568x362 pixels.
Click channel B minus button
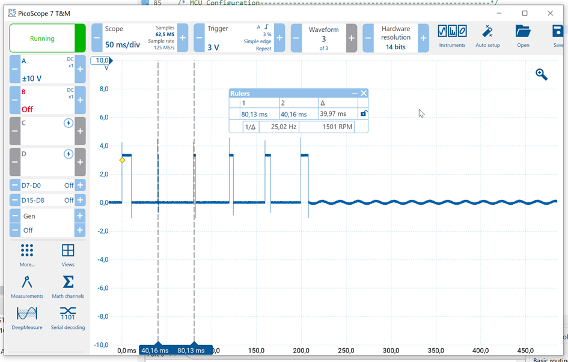click(15, 100)
